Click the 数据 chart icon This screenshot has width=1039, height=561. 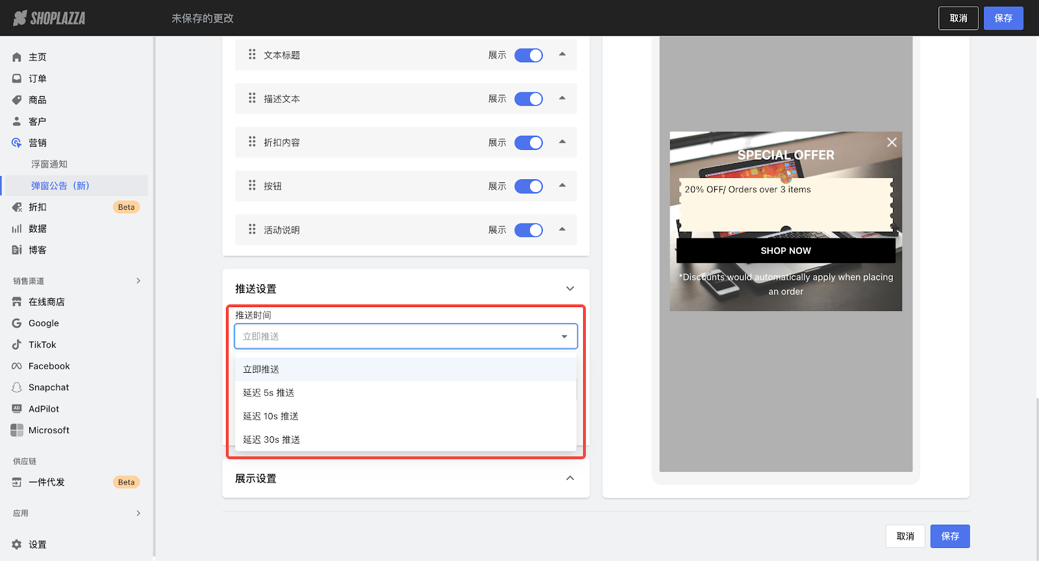(x=17, y=229)
